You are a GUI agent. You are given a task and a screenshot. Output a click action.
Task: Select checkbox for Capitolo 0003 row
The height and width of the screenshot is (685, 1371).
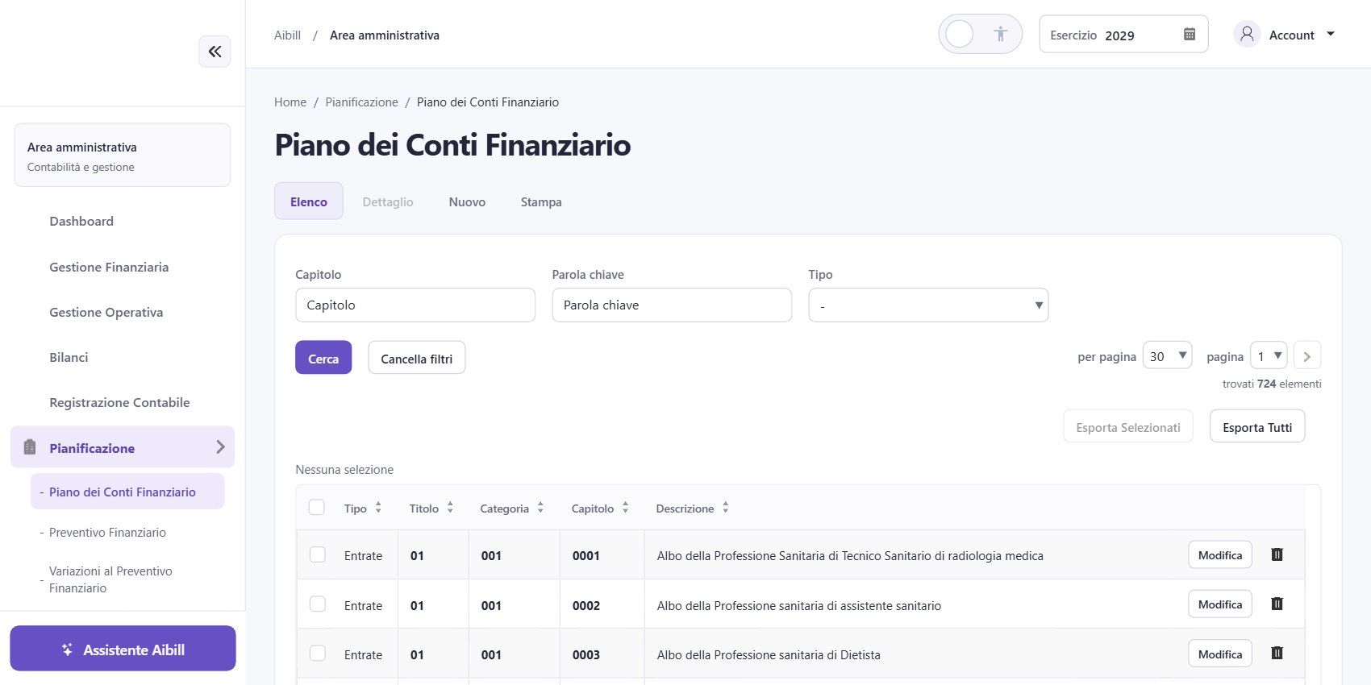[x=318, y=654]
